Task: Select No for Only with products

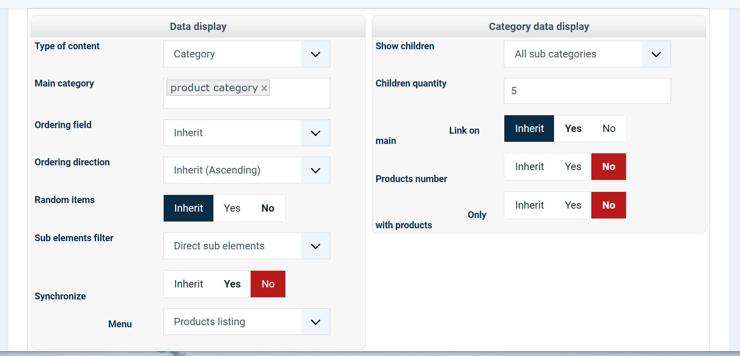Action: 608,205
